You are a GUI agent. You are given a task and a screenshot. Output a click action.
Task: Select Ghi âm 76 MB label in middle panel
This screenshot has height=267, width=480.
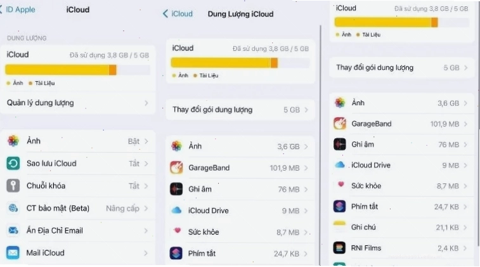(200, 189)
